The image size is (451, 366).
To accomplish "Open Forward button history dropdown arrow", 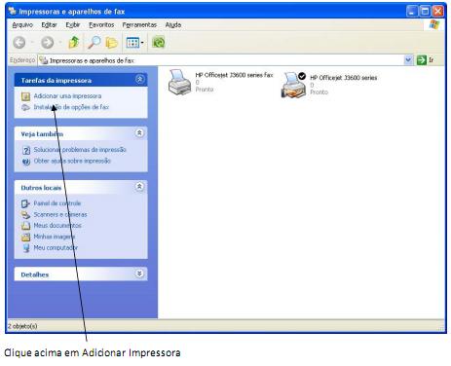I will 60,43.
